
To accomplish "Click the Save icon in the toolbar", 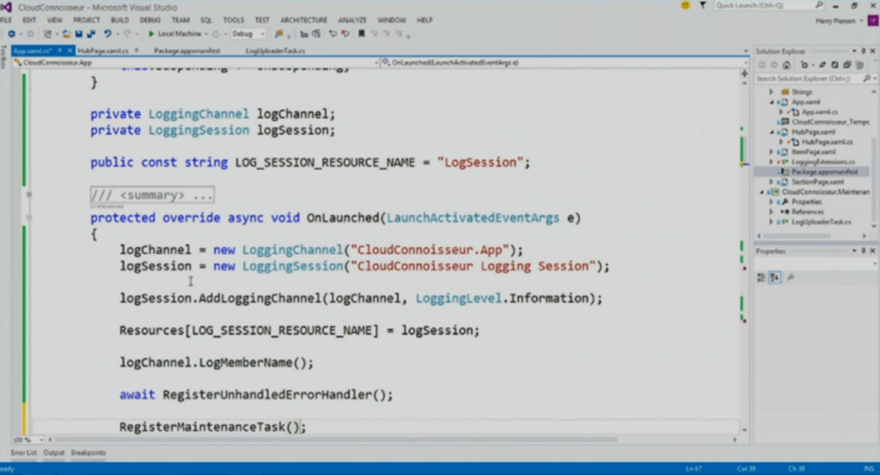I will (x=78, y=33).
